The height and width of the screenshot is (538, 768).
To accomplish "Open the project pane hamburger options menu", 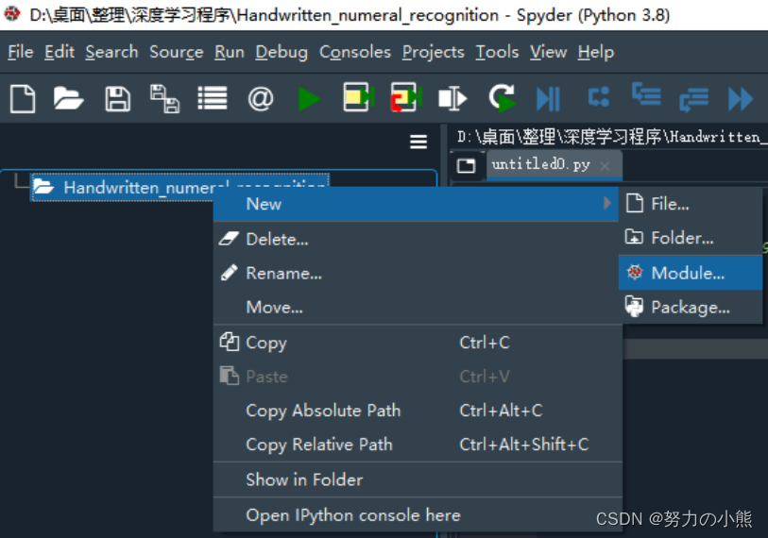I will 418,142.
